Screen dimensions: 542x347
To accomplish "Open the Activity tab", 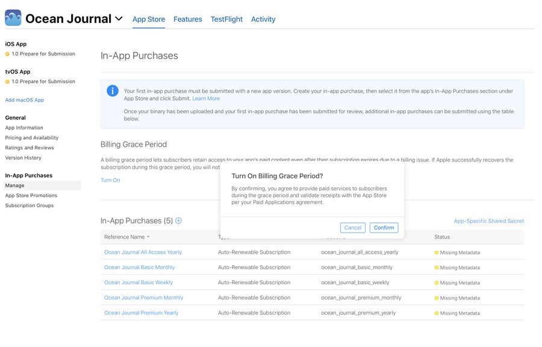I will tap(263, 19).
